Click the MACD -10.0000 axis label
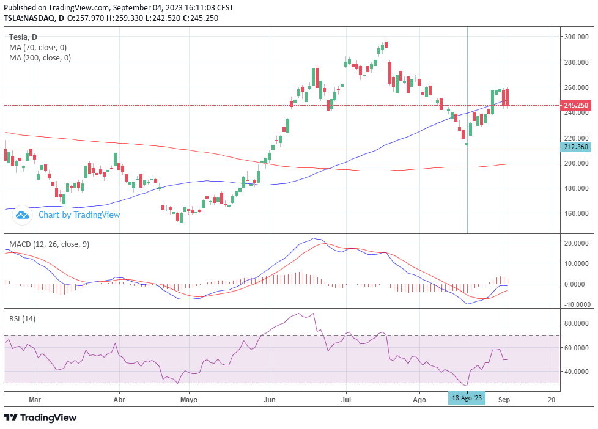The width and height of the screenshot is (598, 429). [x=577, y=304]
